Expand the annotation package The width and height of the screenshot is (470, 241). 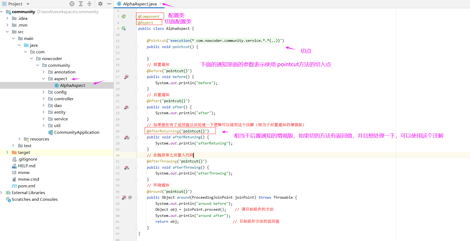pos(43,72)
